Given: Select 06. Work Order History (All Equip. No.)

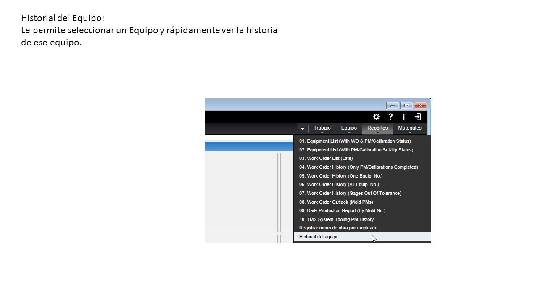Looking at the screenshot, I should point(362,184).
